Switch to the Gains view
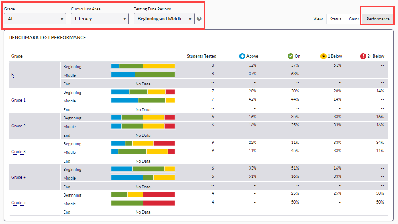 click(x=354, y=19)
